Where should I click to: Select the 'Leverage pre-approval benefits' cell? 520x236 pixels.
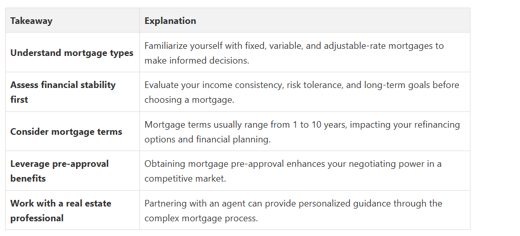point(72,171)
